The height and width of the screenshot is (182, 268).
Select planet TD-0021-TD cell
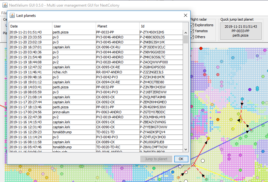point(118,132)
